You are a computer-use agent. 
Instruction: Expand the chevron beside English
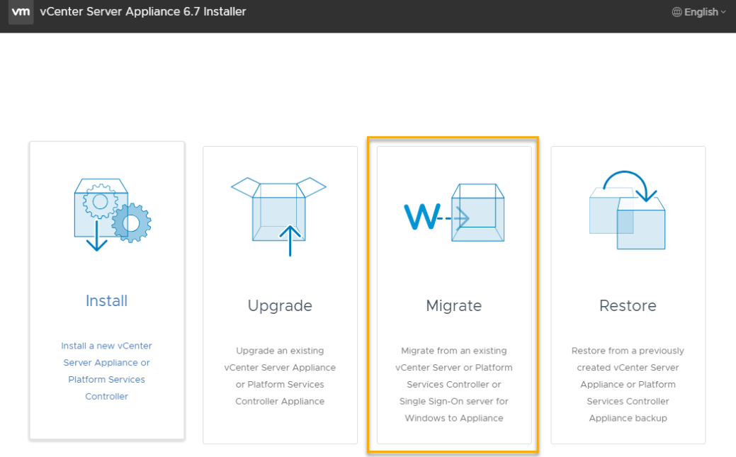(x=723, y=12)
